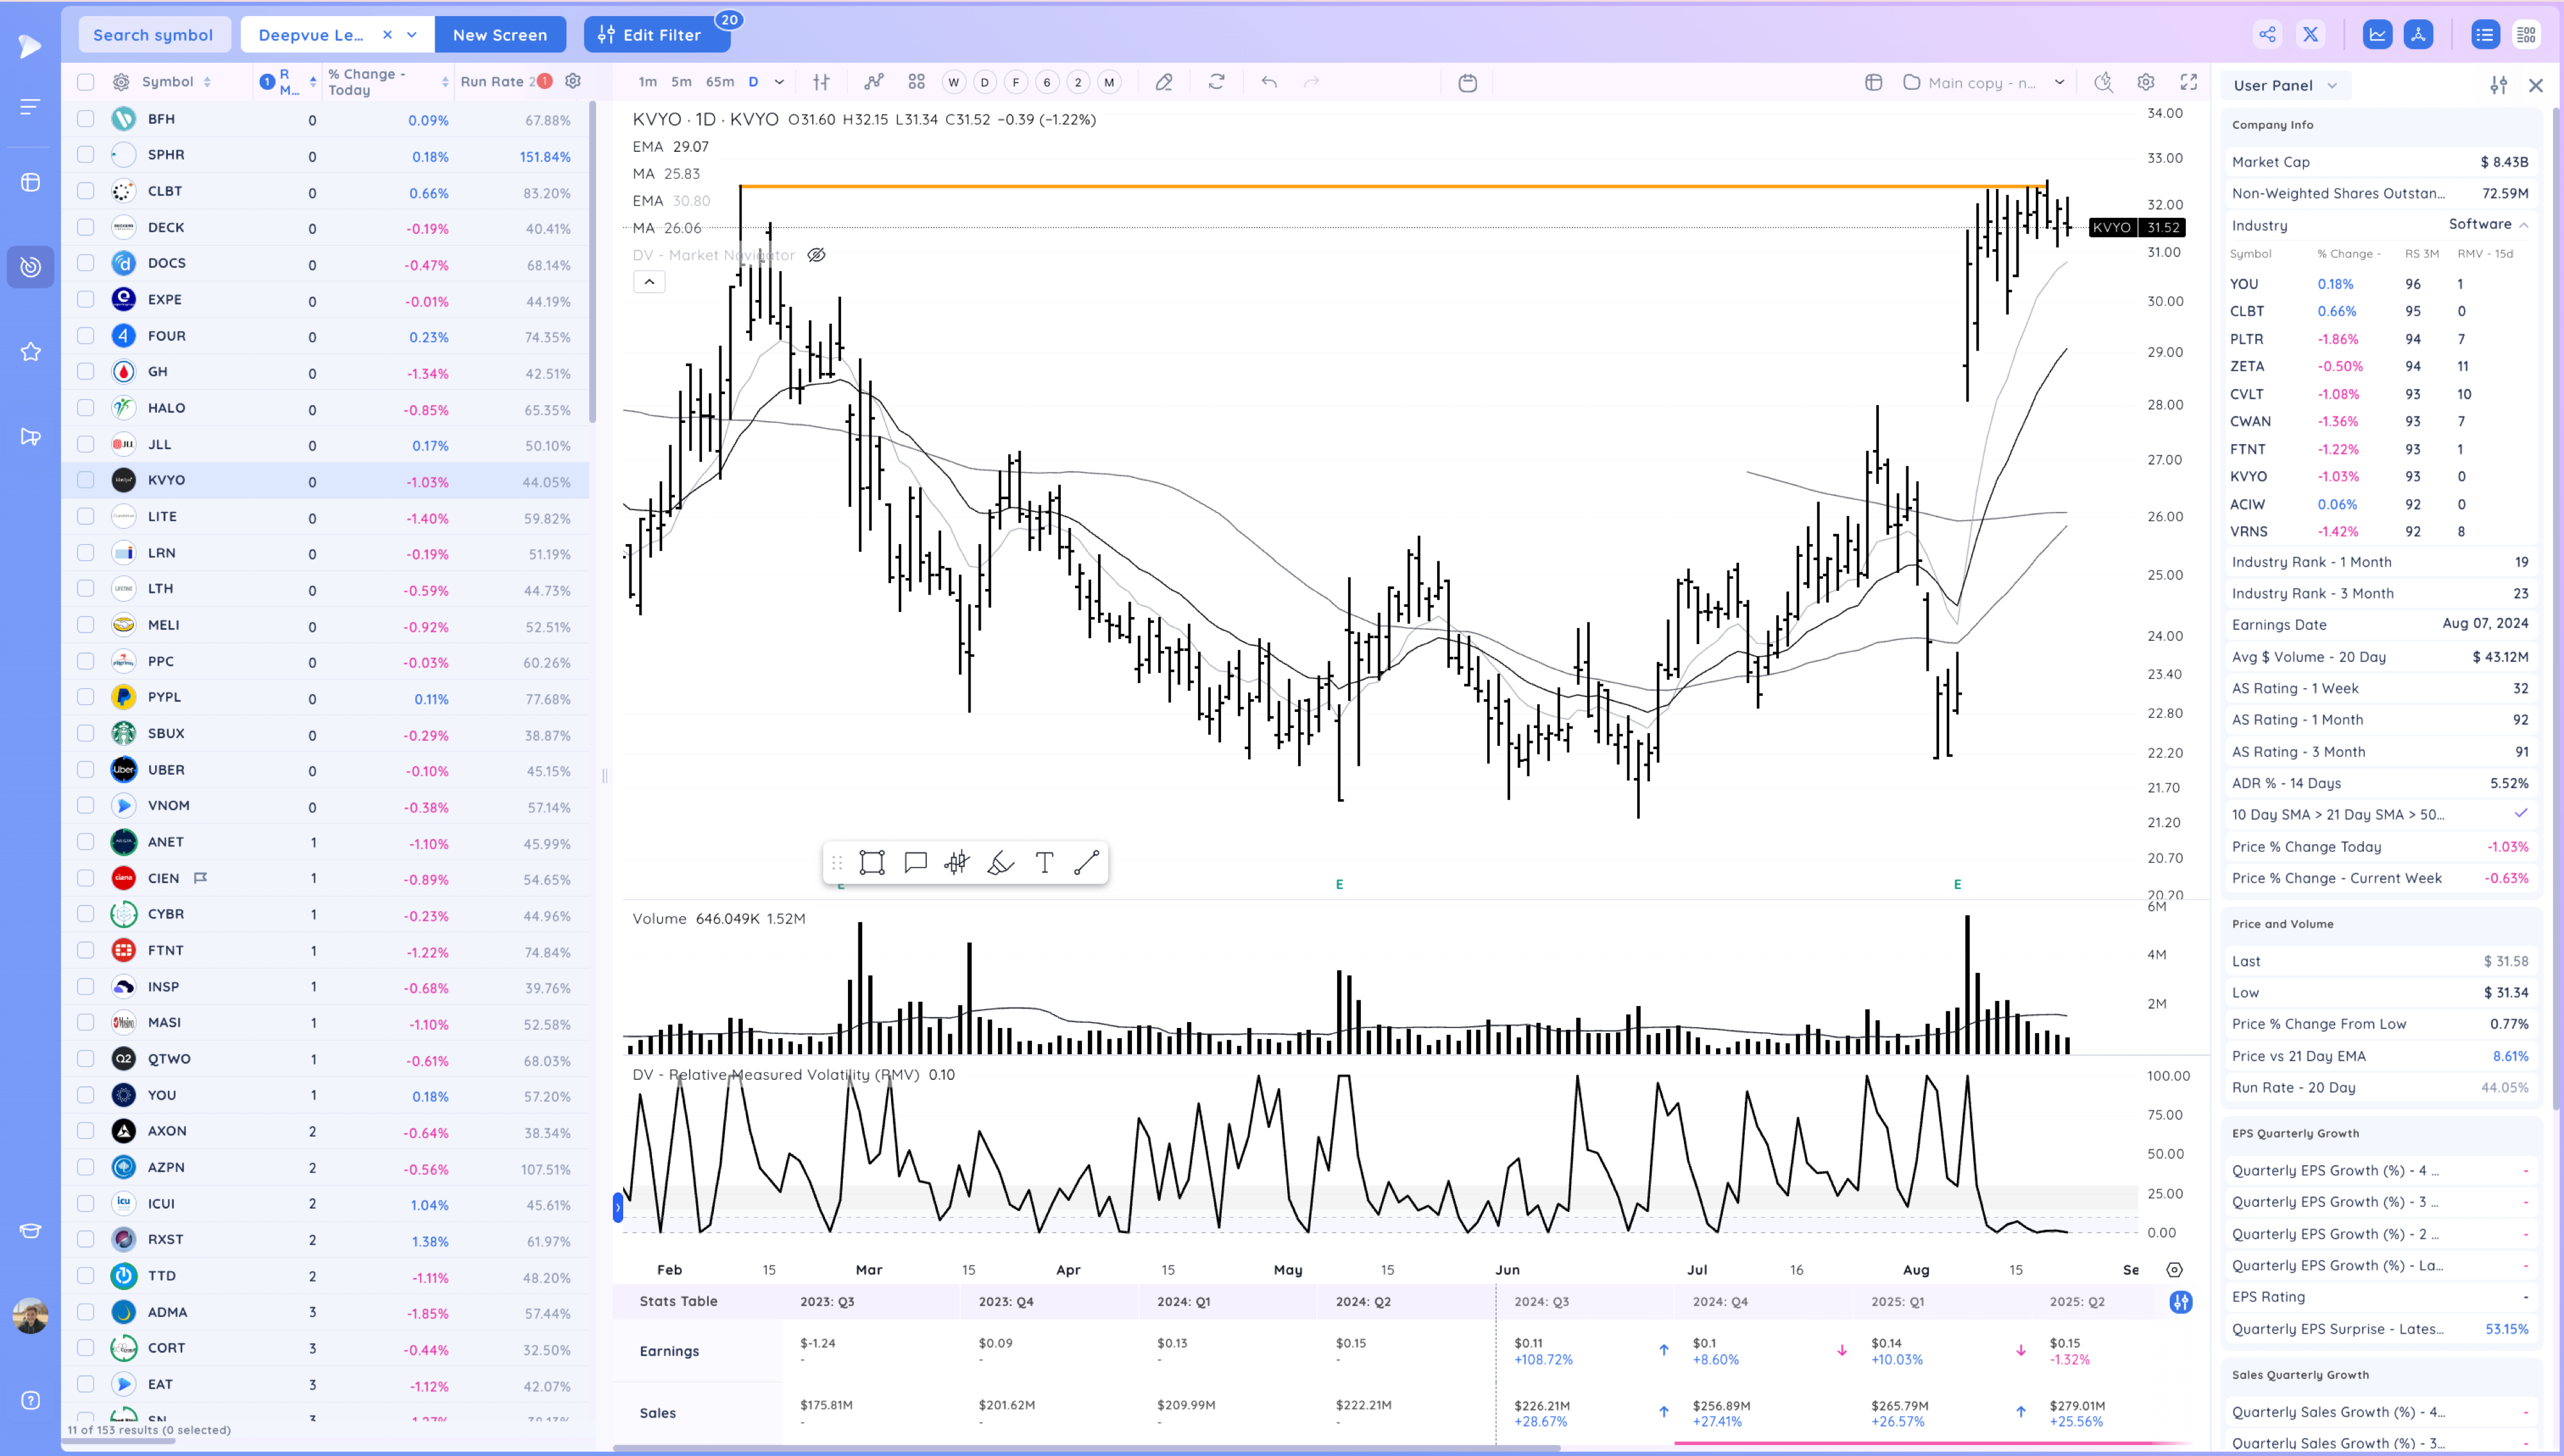Viewport: 2564px width, 1456px height.
Task: Tick the checkbox for DECK row
Action: [86, 227]
